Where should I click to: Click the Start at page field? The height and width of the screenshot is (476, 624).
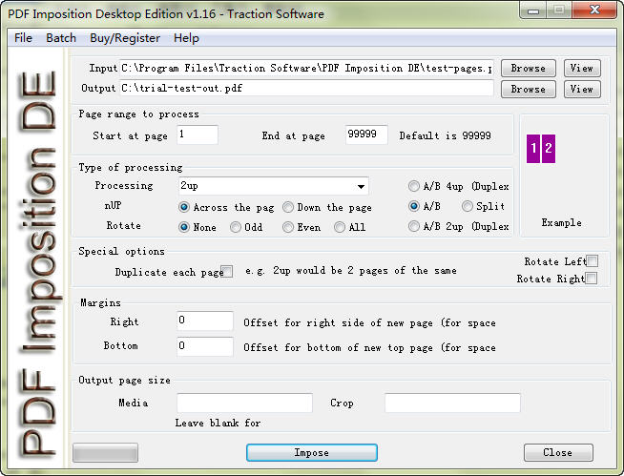(198, 135)
